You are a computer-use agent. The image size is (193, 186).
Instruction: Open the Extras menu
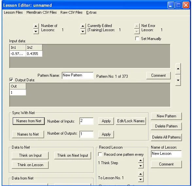point(91,12)
